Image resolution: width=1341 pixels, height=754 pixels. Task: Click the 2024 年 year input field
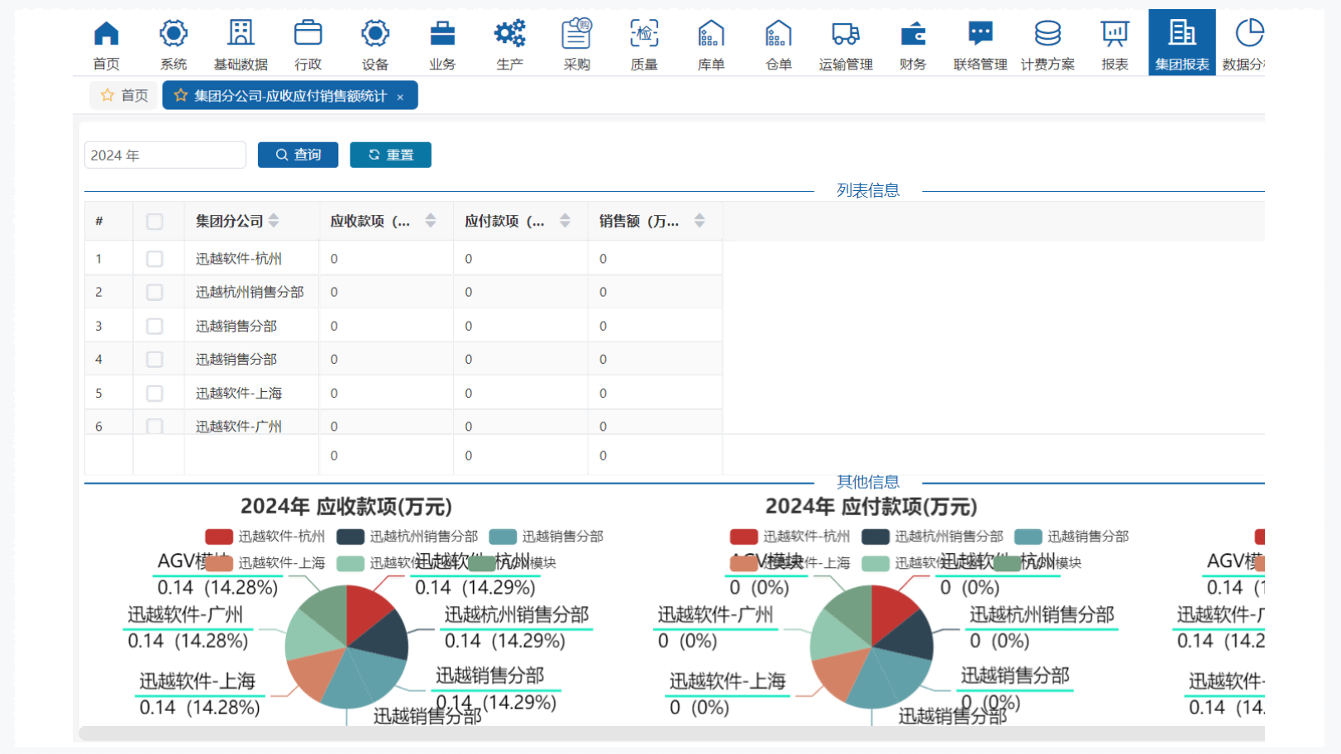(x=165, y=155)
